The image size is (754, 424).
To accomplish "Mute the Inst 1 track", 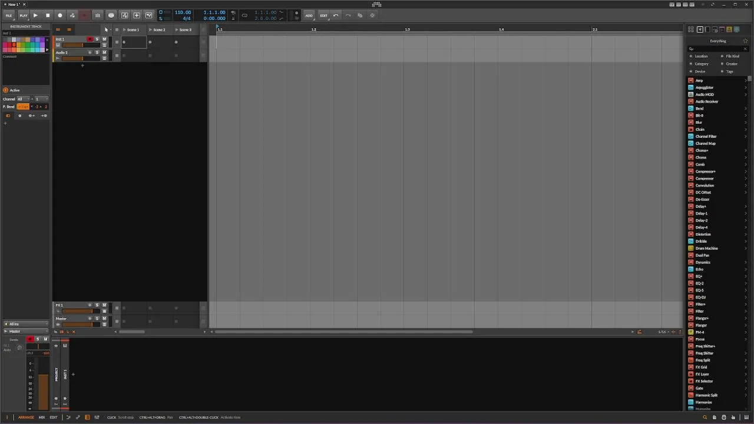I will point(104,39).
